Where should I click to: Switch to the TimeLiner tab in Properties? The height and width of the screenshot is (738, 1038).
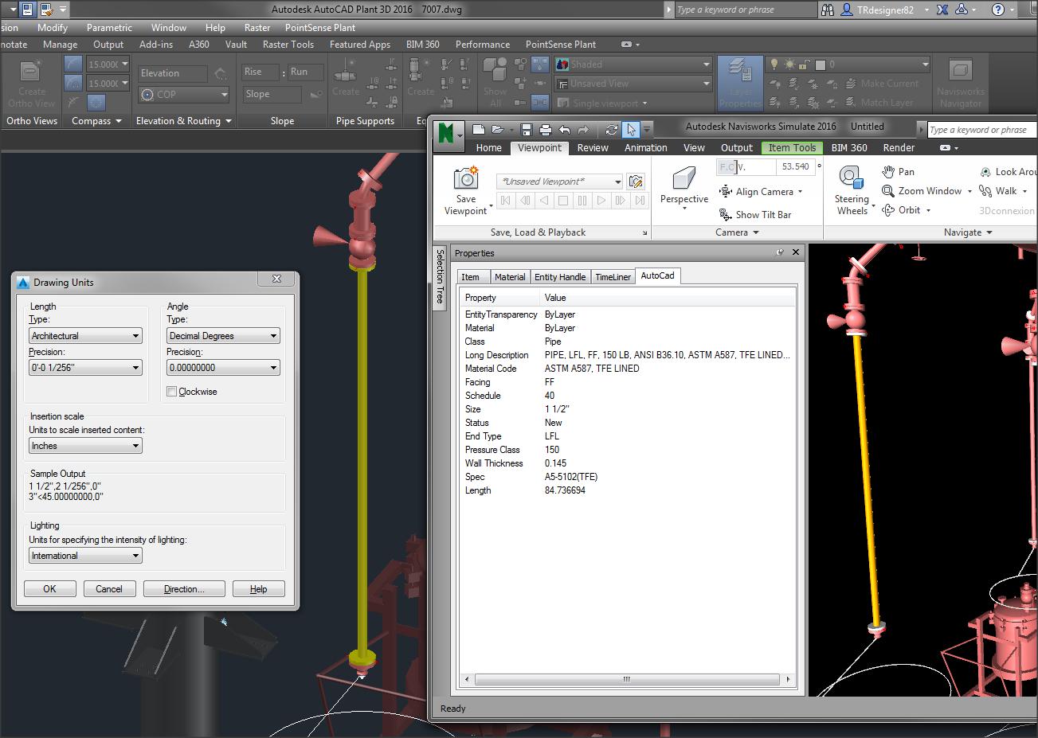pos(613,277)
